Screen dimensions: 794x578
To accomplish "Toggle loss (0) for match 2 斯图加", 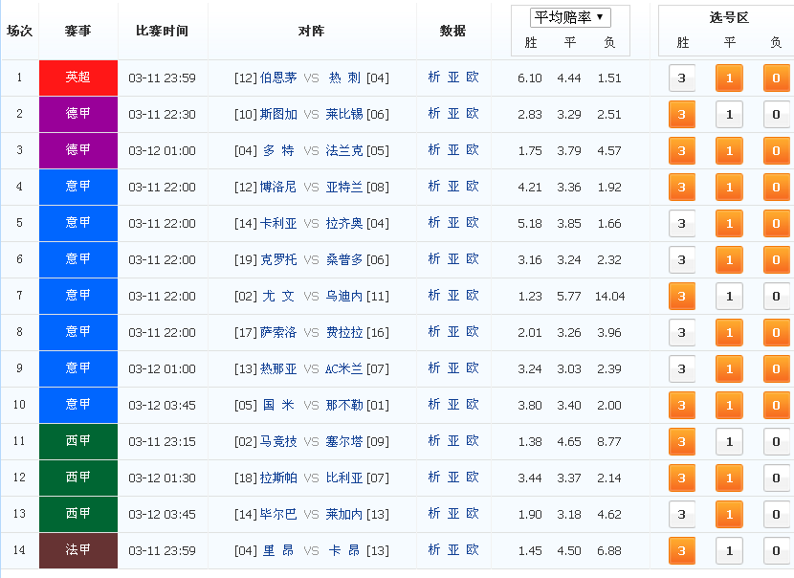I will pyautogui.click(x=776, y=115).
